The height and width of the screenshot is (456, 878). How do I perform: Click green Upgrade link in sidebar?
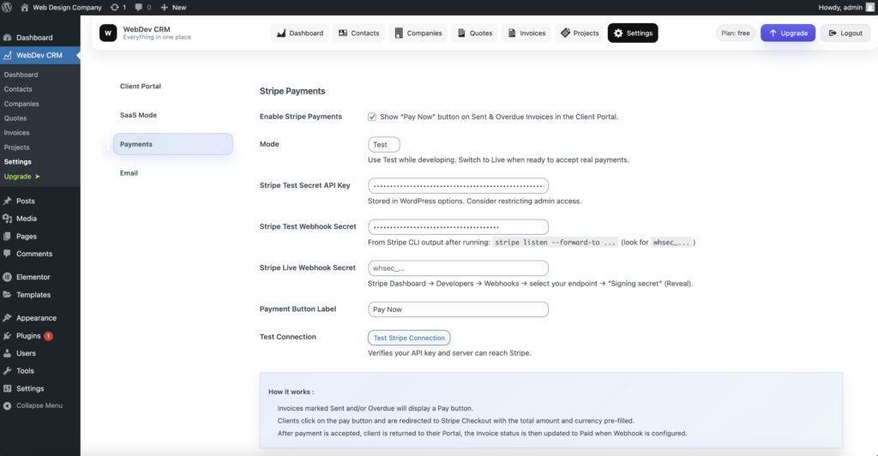pyautogui.click(x=21, y=177)
